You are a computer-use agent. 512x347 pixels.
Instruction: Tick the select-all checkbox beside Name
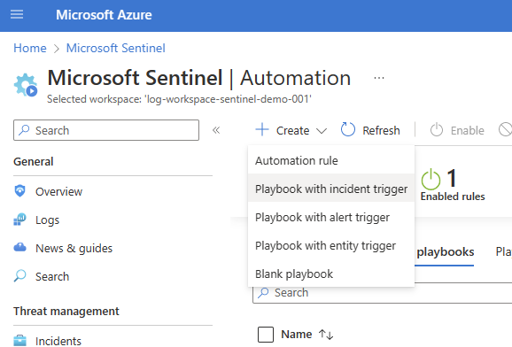click(266, 335)
